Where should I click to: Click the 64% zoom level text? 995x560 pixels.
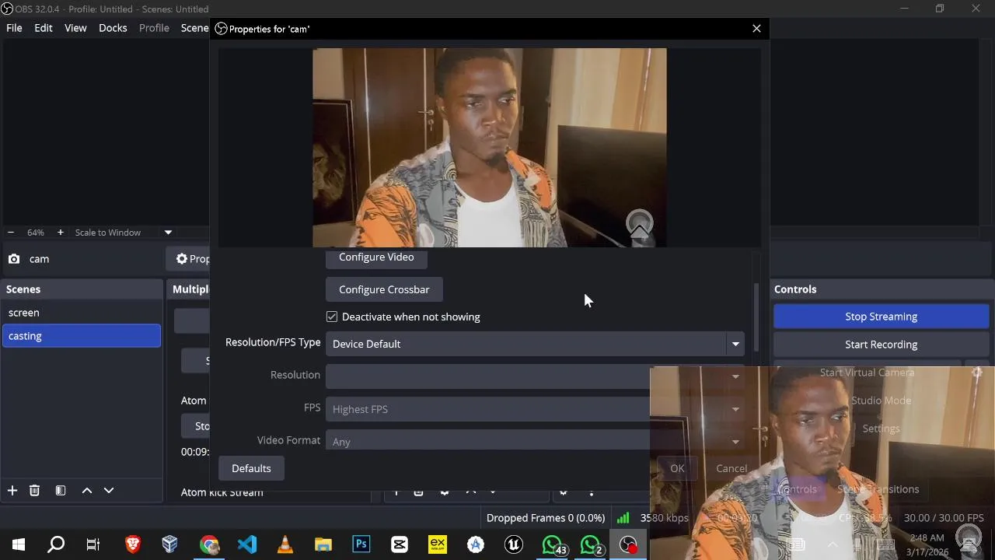pos(36,233)
